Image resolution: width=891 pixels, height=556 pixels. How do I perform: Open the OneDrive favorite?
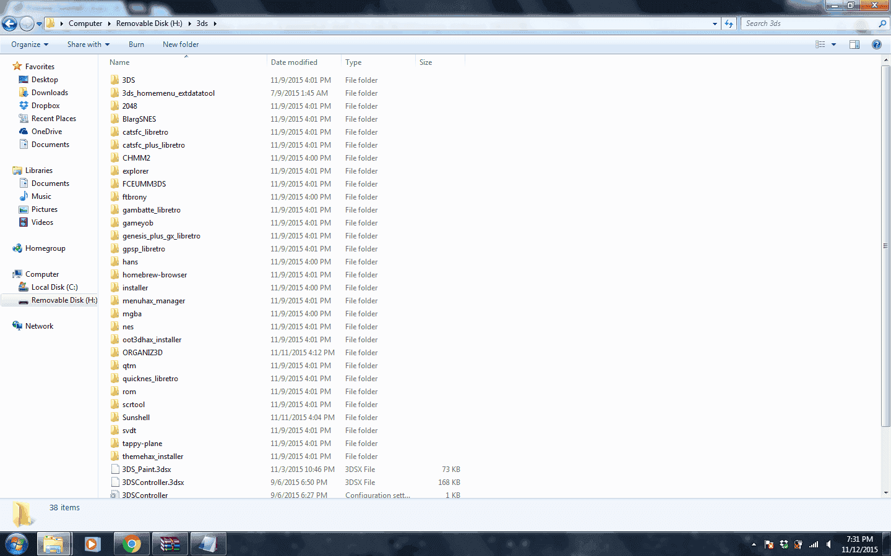click(x=46, y=132)
